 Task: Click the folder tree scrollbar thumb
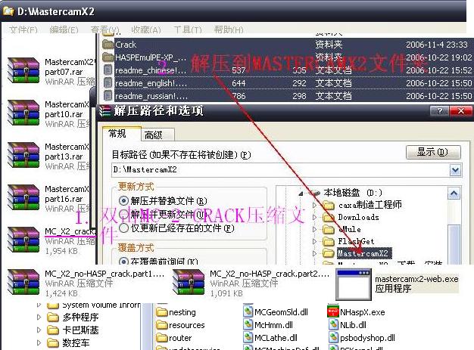pos(454,244)
